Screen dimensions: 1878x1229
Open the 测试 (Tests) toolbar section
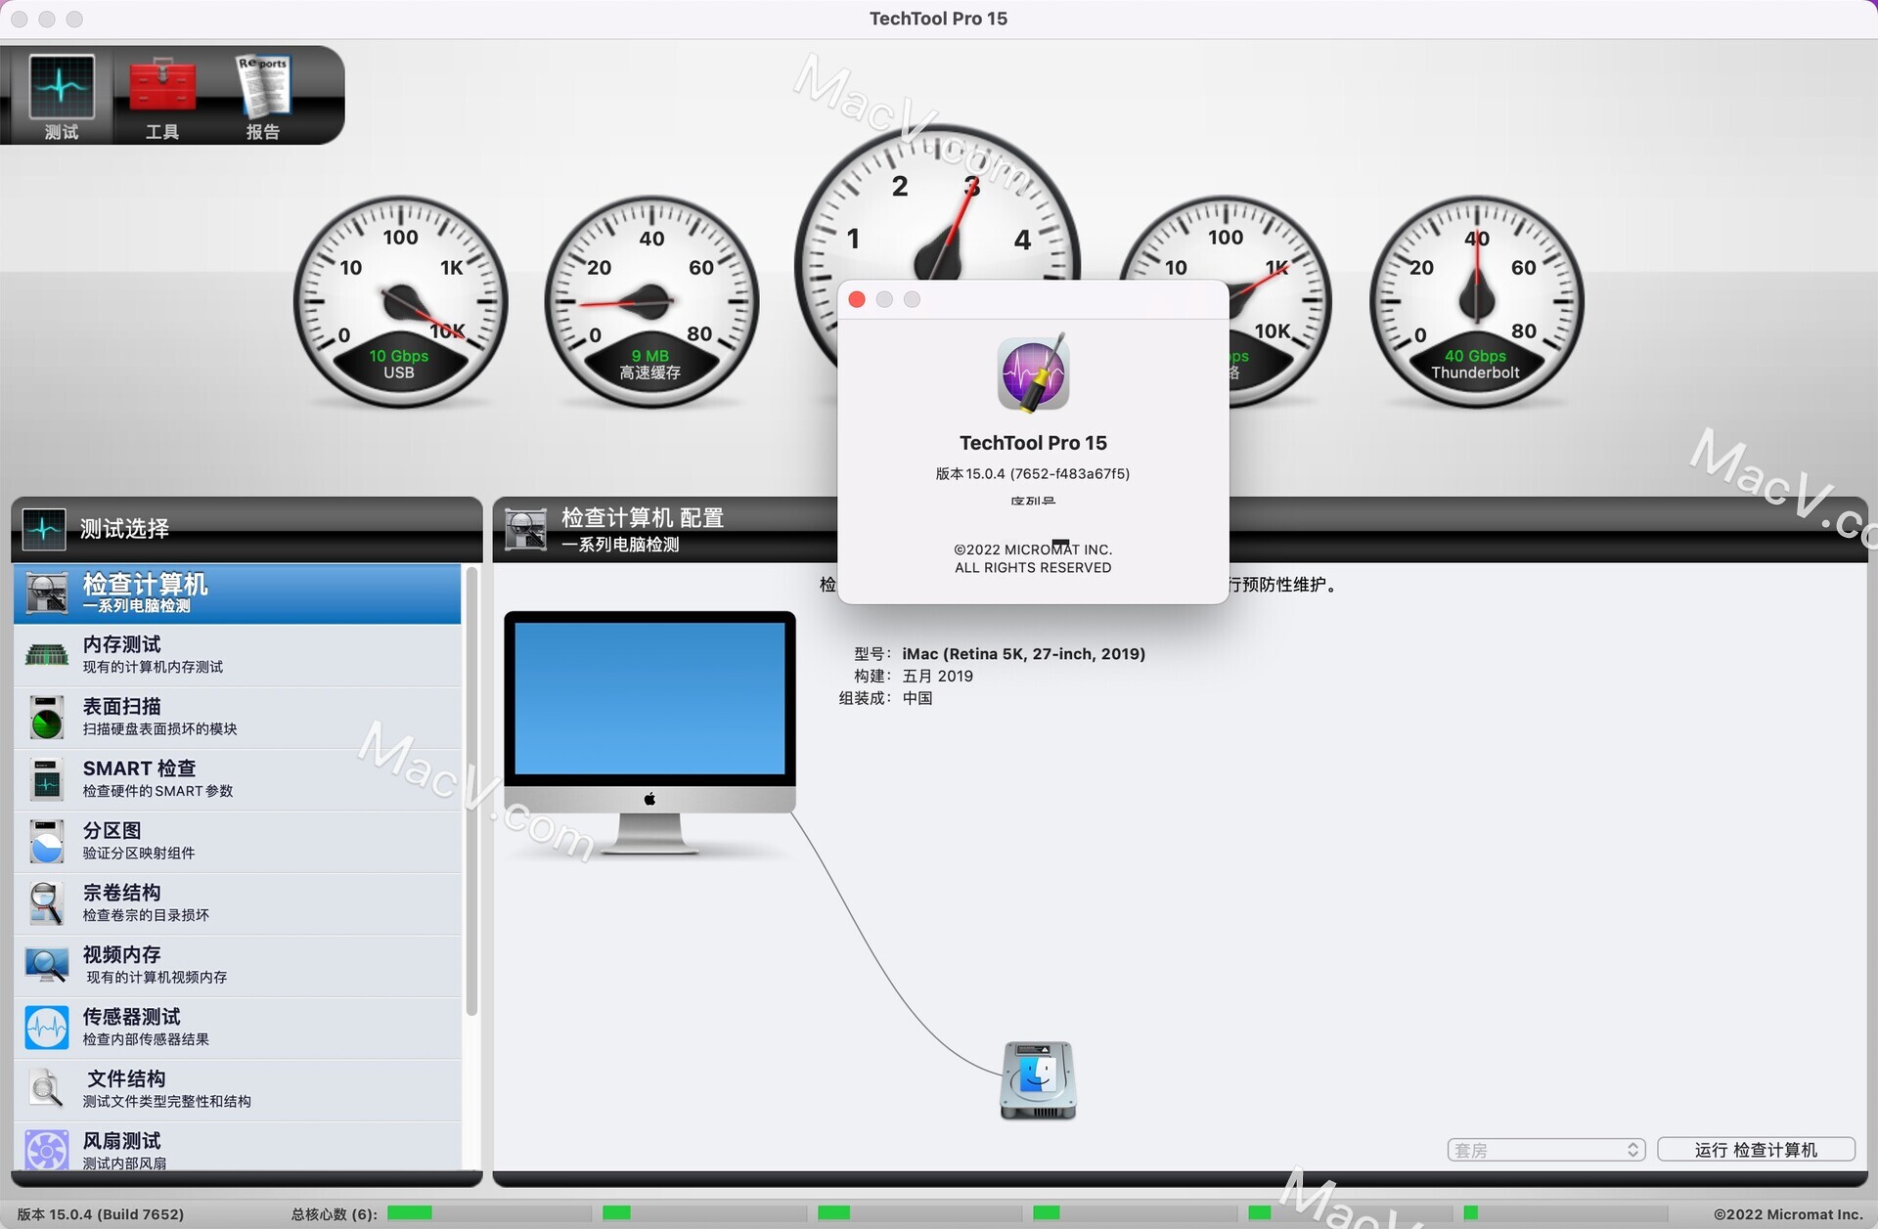[x=61, y=97]
